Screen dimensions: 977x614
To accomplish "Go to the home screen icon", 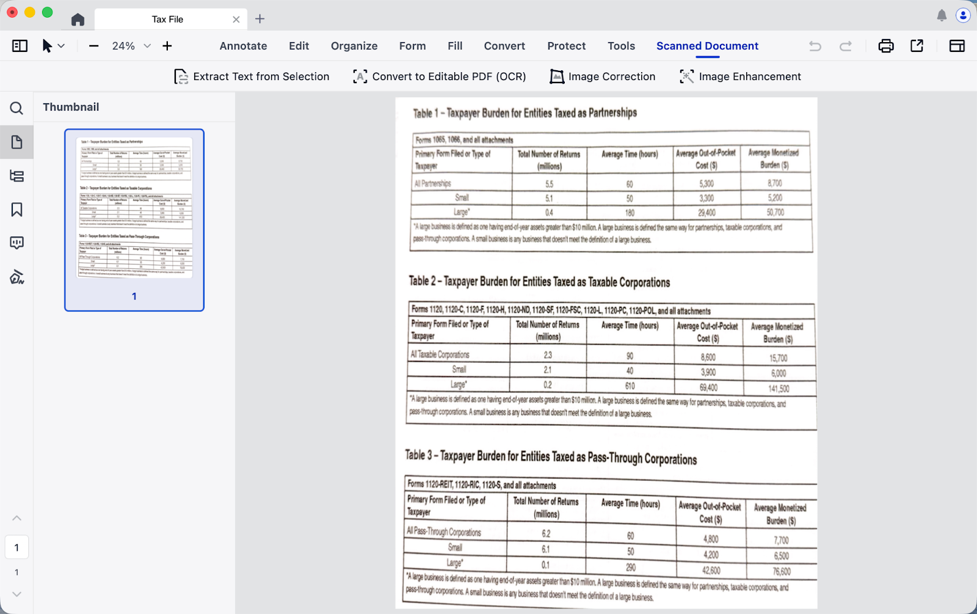I will click(78, 20).
